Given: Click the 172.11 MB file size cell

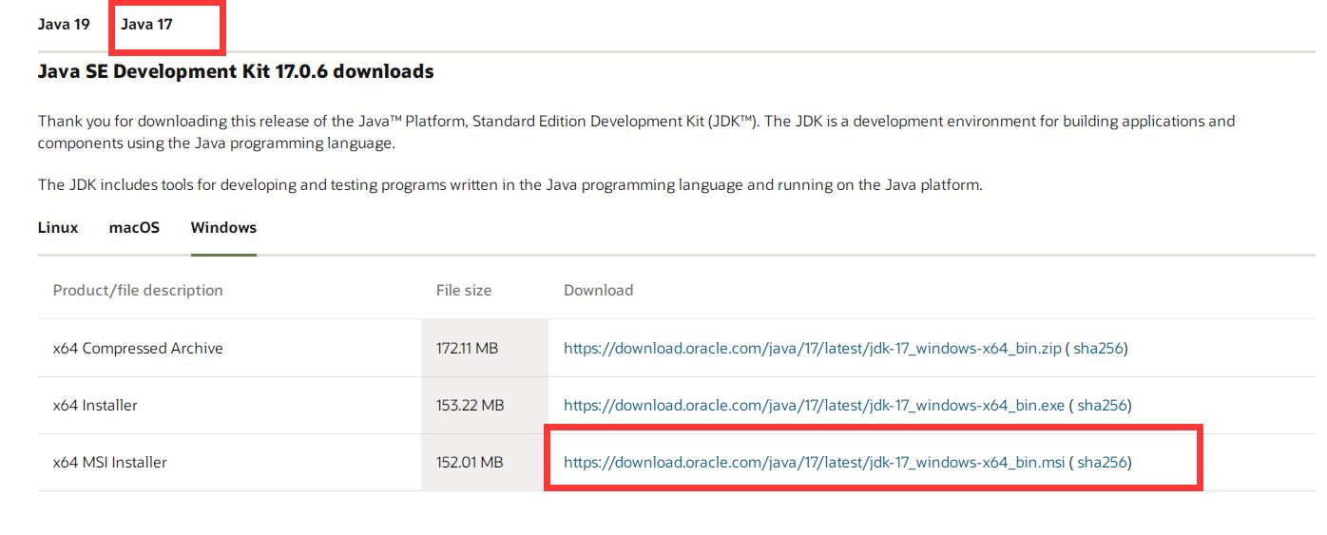Looking at the screenshot, I should coord(485,348).
